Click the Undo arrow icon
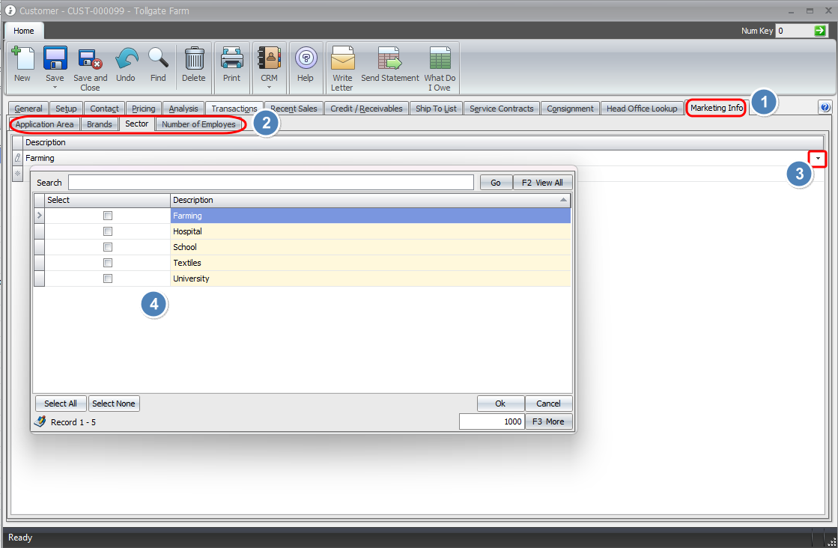 click(x=126, y=58)
